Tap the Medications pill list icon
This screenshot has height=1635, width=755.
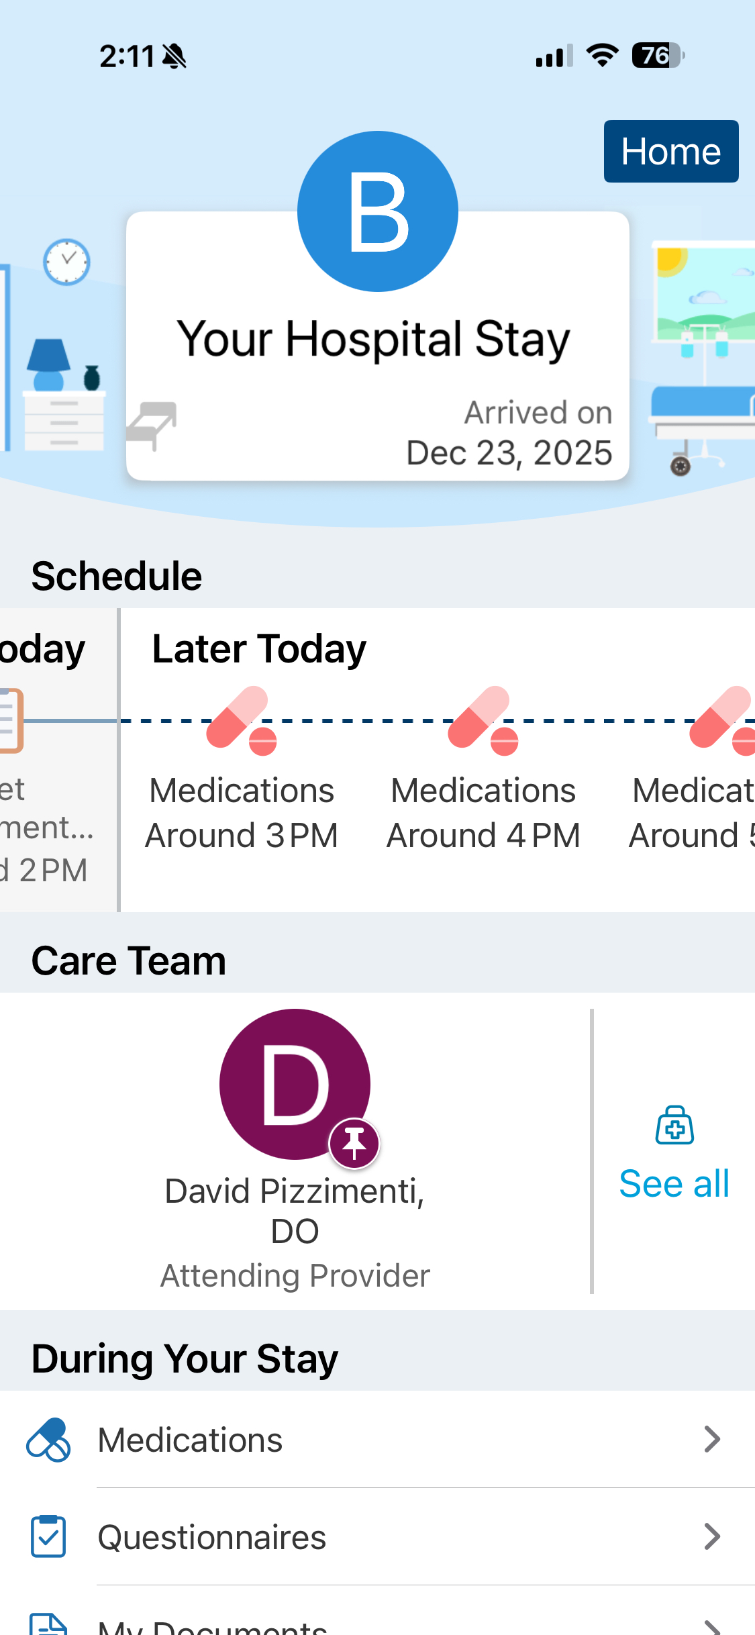click(x=48, y=1440)
